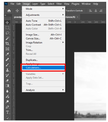The height and width of the screenshot is (122, 108).
Task: Open the Help menu
Action: coord(95,4)
